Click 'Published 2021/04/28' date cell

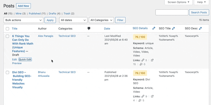[116, 76]
